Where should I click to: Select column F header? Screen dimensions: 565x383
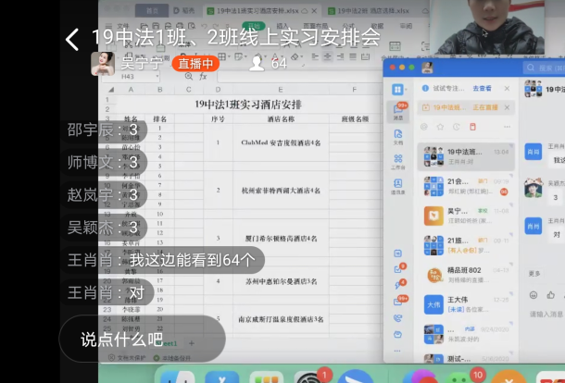(355, 90)
